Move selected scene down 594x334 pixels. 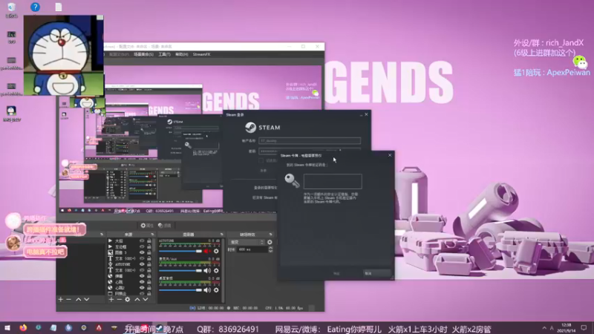click(x=86, y=299)
